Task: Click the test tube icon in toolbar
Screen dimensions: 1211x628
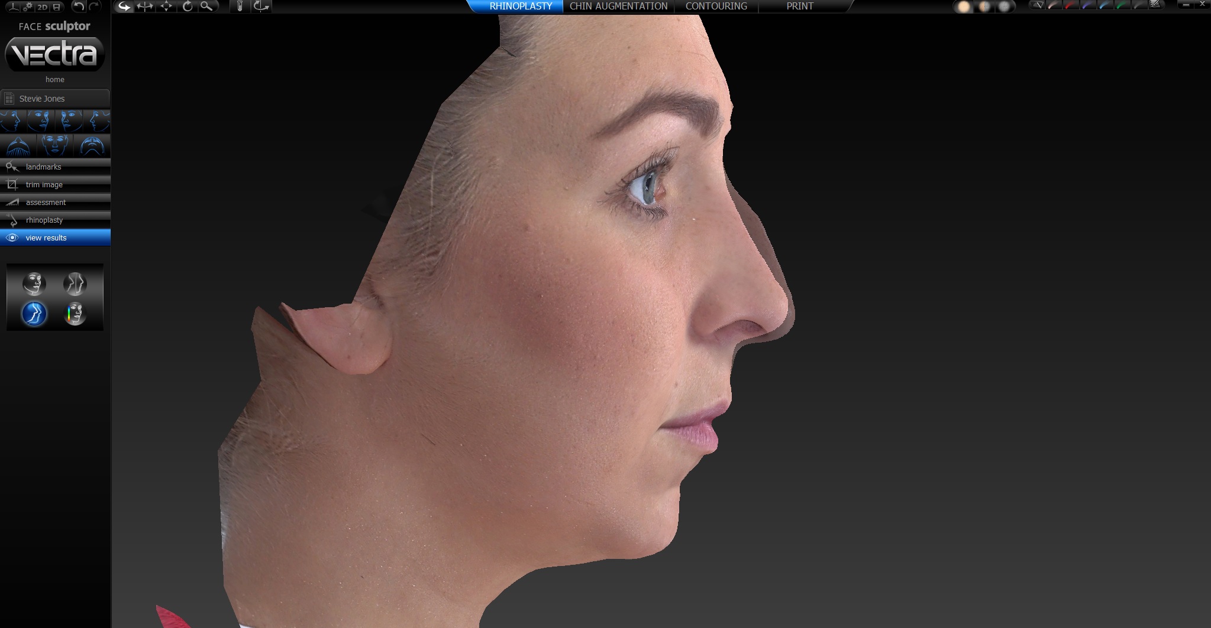Action: coord(240,6)
